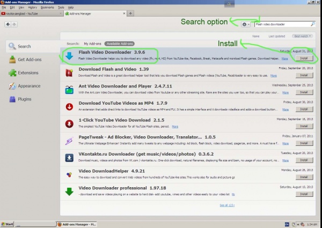The image size is (322, 228).
Task: Install Video Downloader professional
Action: click(x=304, y=194)
